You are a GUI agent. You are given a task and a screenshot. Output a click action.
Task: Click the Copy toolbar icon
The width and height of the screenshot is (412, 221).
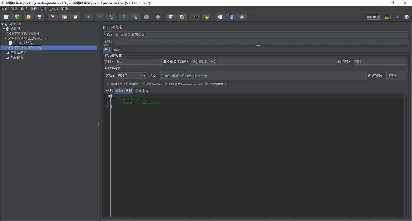pos(64,17)
